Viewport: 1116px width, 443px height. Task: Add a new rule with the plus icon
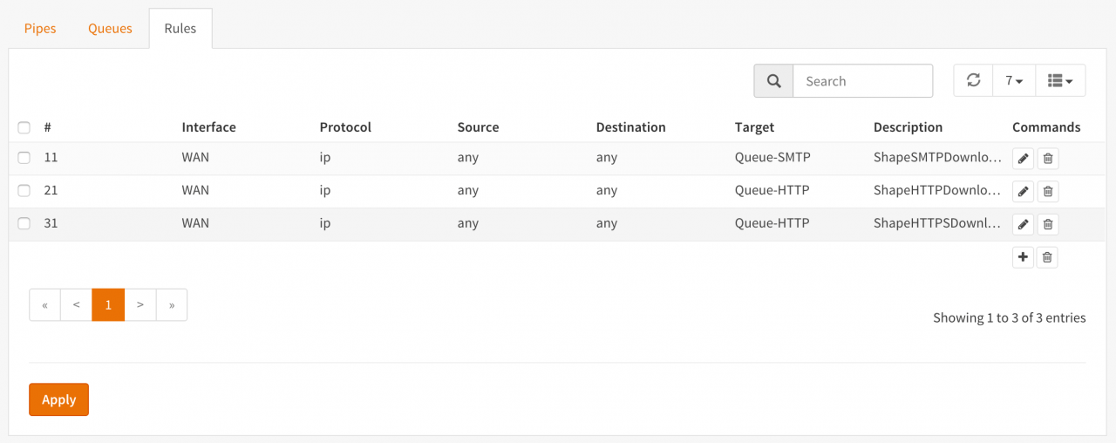point(1023,257)
